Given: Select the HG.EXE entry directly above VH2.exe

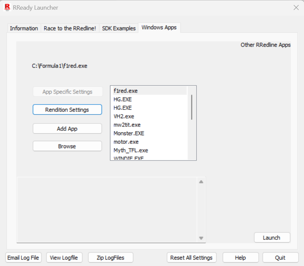Looking at the screenshot, I should point(150,108).
